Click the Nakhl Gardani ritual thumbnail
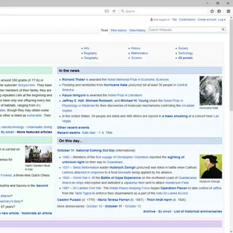This screenshot has height=233, width=233. pyautogui.click(x=39, y=154)
